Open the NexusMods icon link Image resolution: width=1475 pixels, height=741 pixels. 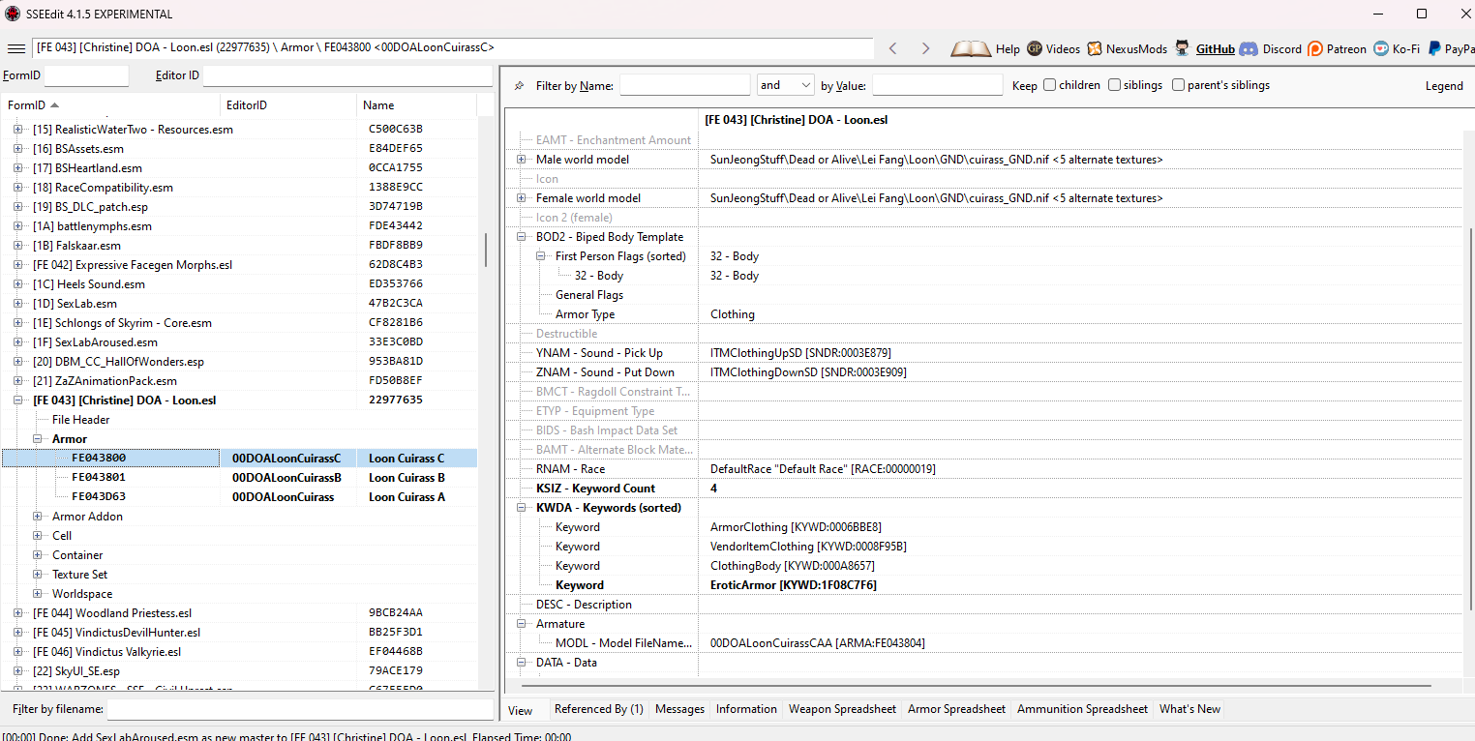click(x=1095, y=48)
